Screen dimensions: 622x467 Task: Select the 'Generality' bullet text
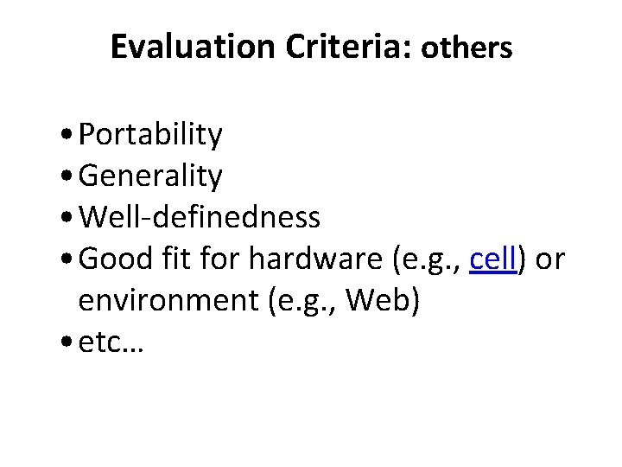tap(150, 176)
